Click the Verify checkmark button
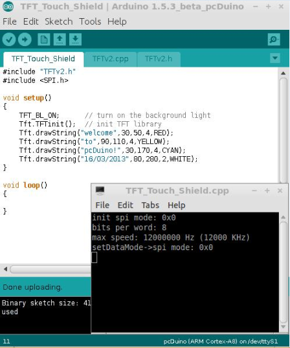290x348 pixels. click(x=9, y=40)
